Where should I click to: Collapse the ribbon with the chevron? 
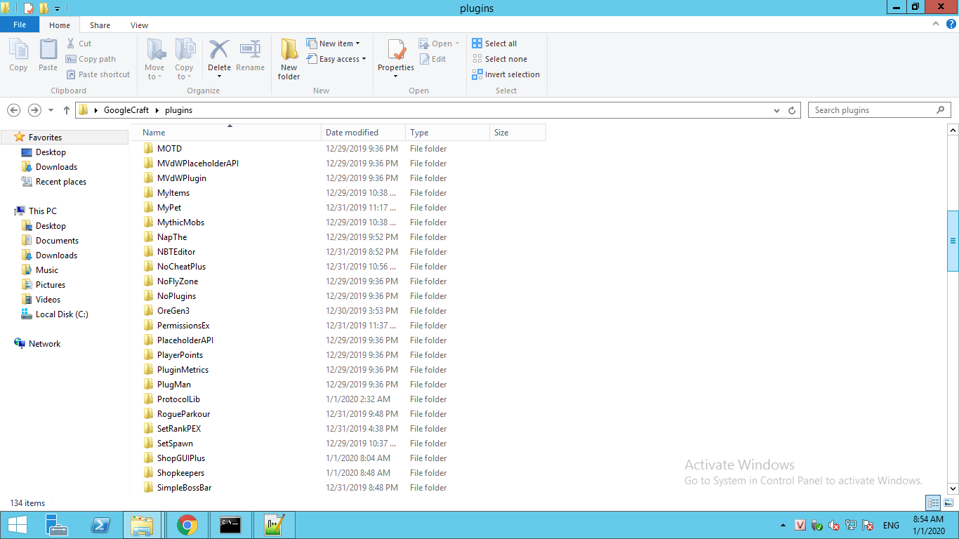[937, 24]
